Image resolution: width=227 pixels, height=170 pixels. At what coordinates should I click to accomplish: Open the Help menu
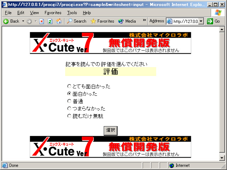[87, 13]
